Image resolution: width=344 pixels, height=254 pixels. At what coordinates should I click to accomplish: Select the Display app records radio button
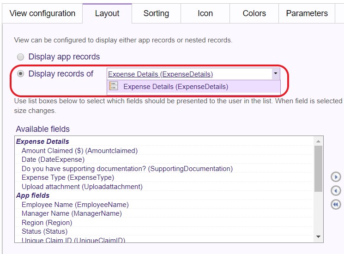pos(20,57)
